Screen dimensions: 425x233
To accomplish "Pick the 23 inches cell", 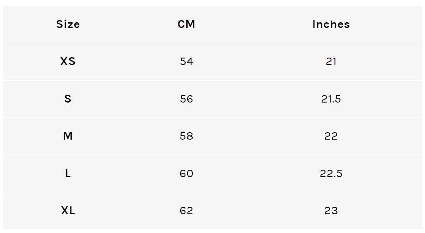I will coord(331,211).
